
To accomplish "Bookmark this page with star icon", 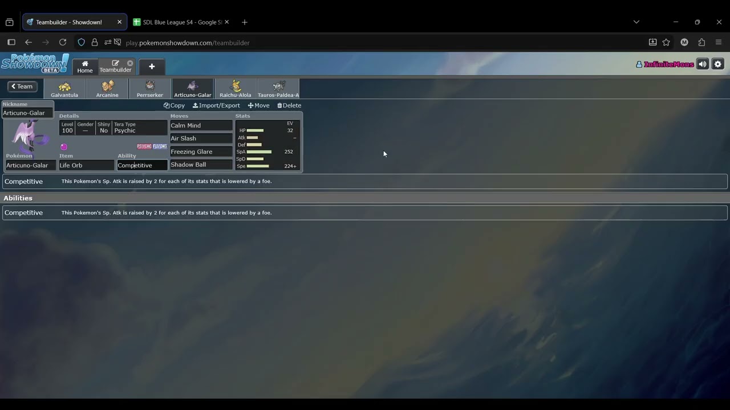I will 666,42.
